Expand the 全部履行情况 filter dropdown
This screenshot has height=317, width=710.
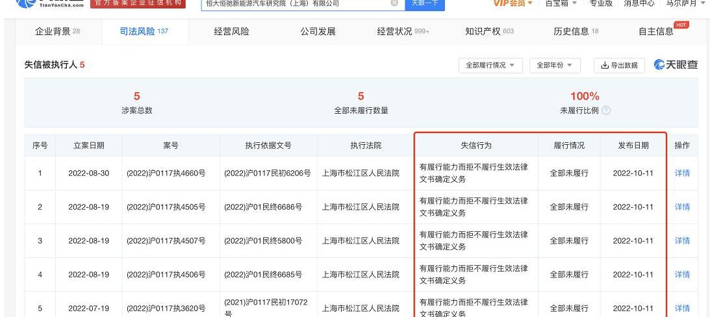click(490, 66)
